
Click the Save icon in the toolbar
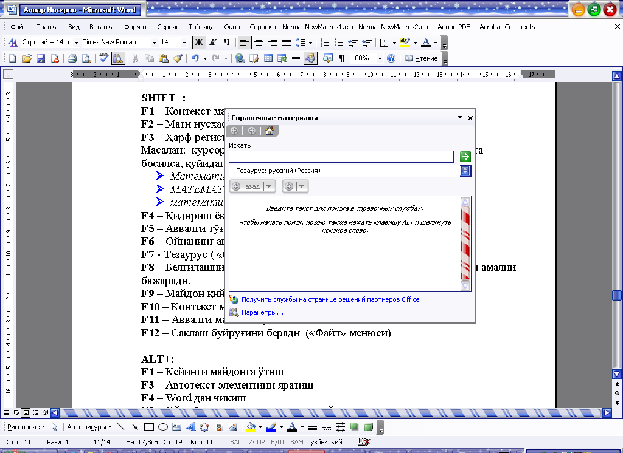[x=41, y=58]
